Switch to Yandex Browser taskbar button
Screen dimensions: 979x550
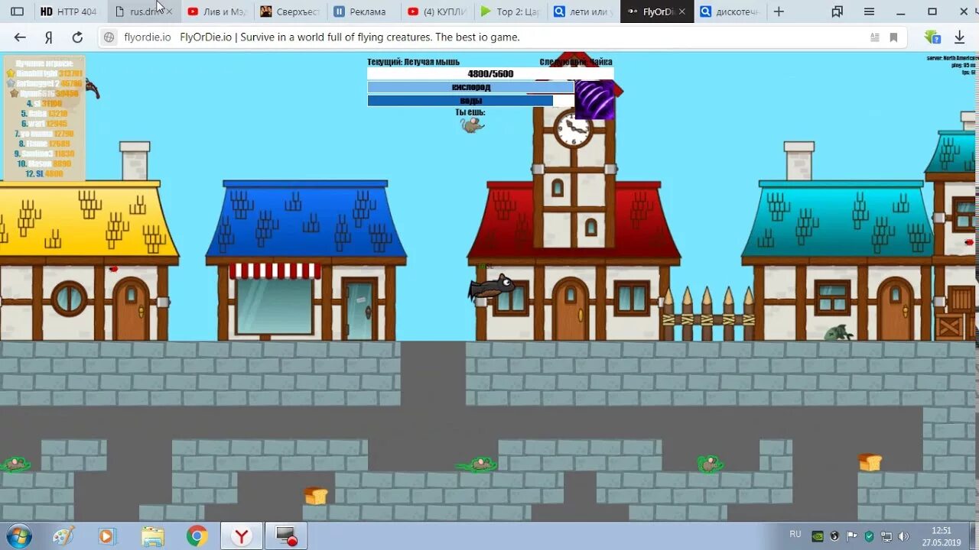pyautogui.click(x=242, y=536)
